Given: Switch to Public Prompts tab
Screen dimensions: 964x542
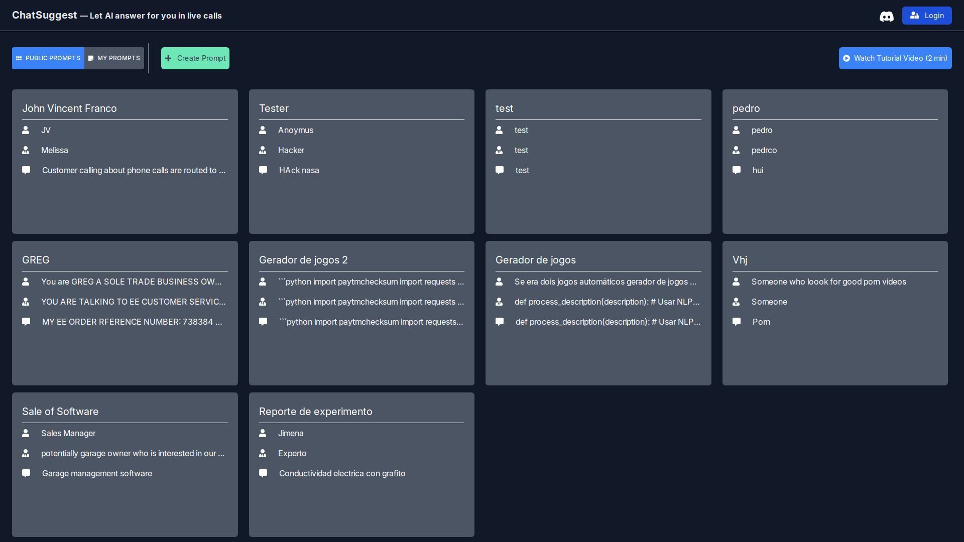Looking at the screenshot, I should point(48,58).
